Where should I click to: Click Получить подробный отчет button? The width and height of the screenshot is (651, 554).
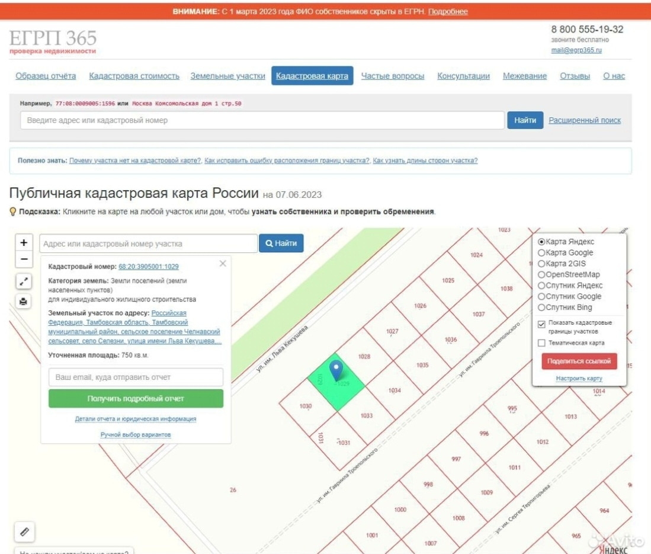(x=136, y=399)
